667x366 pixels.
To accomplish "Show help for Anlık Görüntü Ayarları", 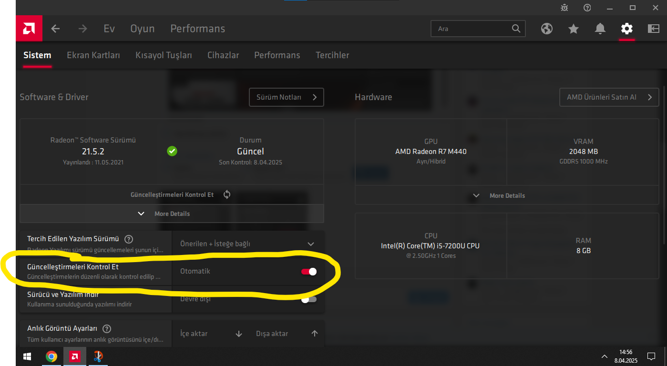I will pyautogui.click(x=107, y=328).
